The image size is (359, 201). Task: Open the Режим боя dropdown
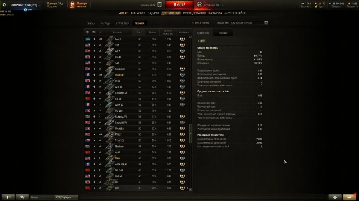[249, 23]
